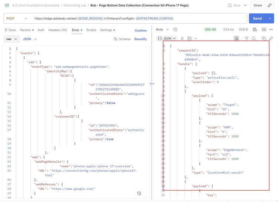Image resolution: width=278 pixels, height=202 pixels.
Task: Open response history clock icon
Action: coord(175,29)
